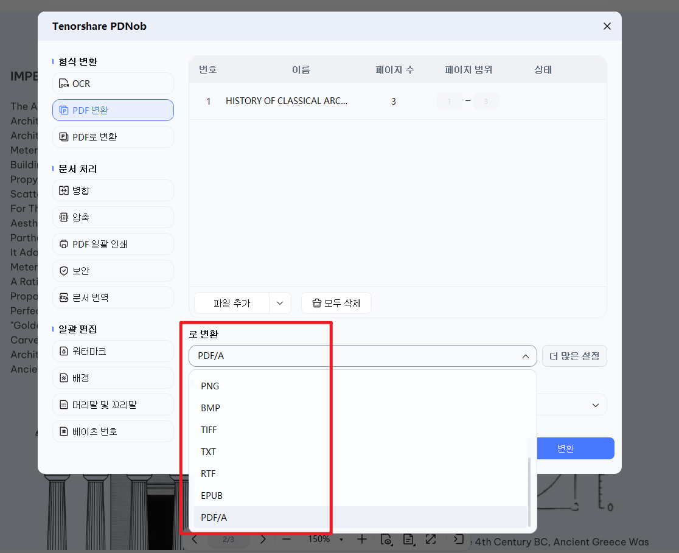Open 더 많은 설정 more settings
679x553 pixels.
click(574, 356)
